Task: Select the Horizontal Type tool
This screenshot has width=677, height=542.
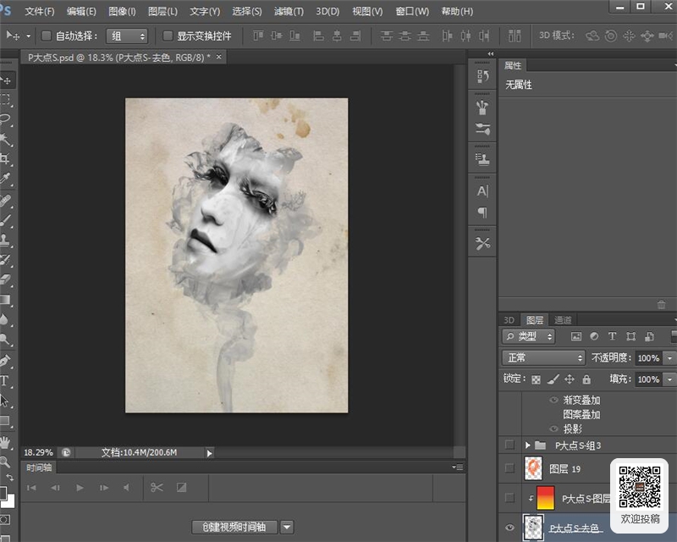Action: (5, 381)
